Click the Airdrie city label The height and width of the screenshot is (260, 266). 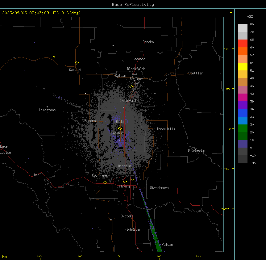pyautogui.click(x=125, y=166)
